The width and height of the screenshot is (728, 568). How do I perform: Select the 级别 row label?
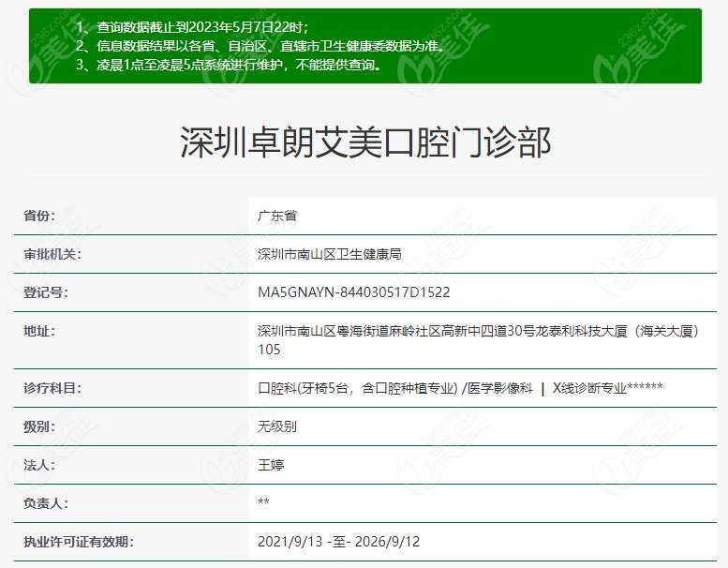tap(39, 426)
